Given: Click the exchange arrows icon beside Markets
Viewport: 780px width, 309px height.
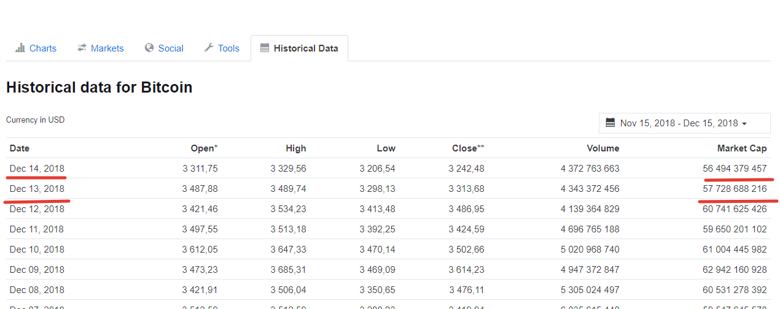Looking at the screenshot, I should (82, 48).
